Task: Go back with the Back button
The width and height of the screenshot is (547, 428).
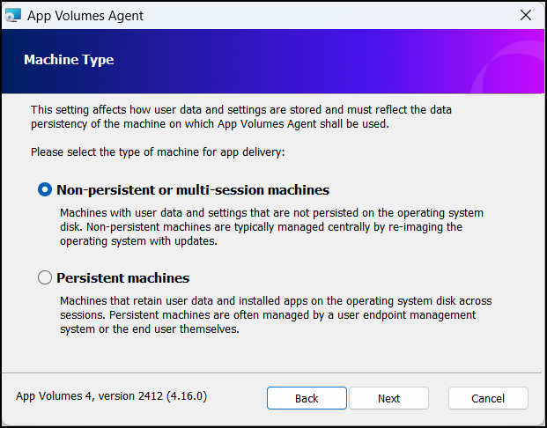Action: [307, 398]
